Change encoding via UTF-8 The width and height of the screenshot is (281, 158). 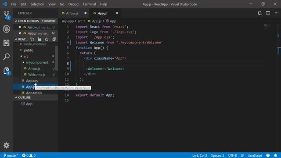(232, 155)
